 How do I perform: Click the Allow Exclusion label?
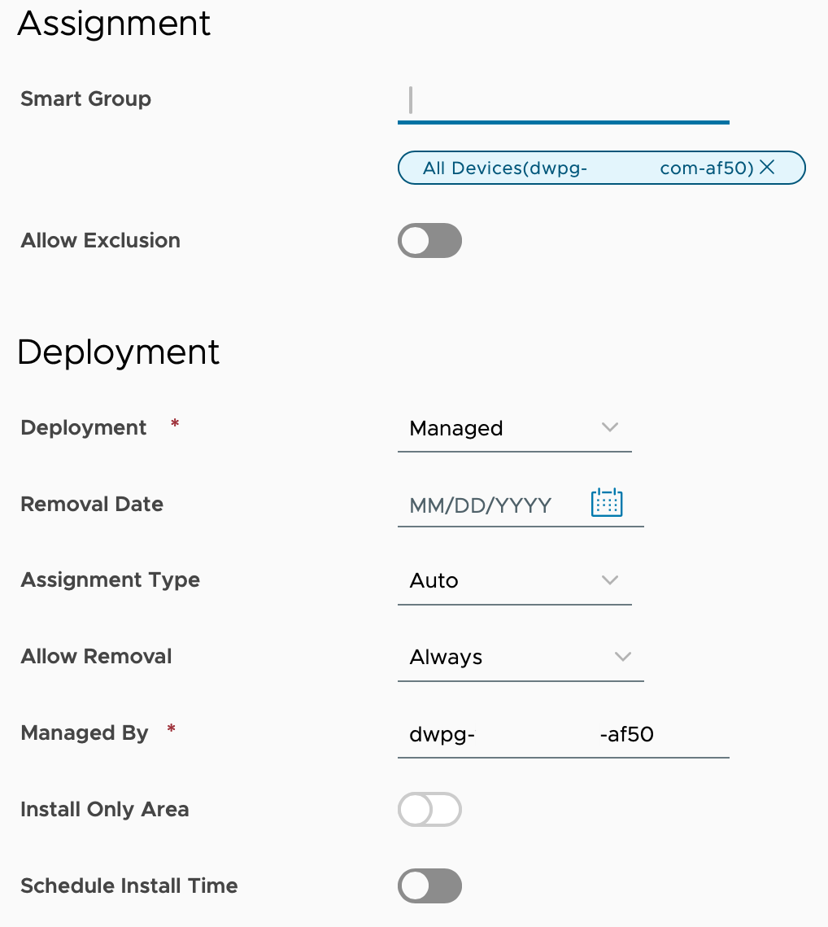(100, 241)
